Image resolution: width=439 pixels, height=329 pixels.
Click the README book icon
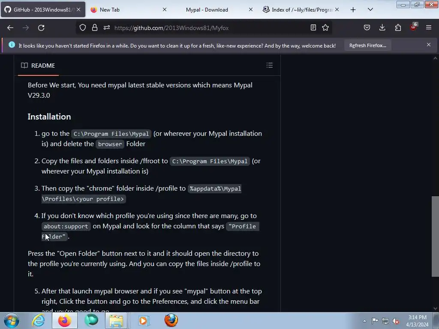pos(24,66)
